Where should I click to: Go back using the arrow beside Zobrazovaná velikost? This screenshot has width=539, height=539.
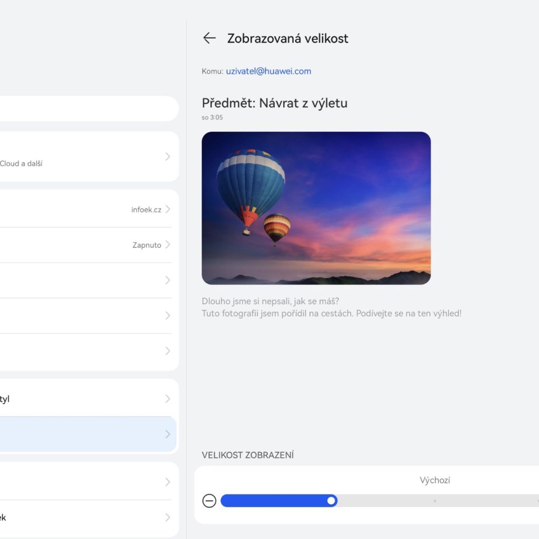[x=209, y=38]
